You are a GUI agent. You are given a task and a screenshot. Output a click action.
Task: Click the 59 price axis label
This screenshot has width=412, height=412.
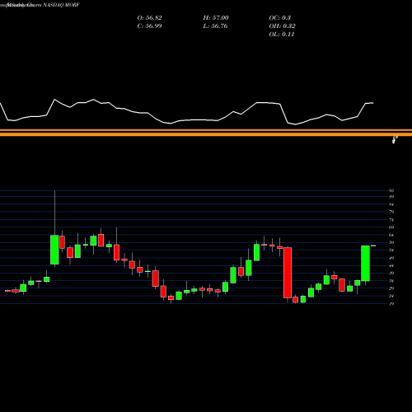click(x=391, y=242)
